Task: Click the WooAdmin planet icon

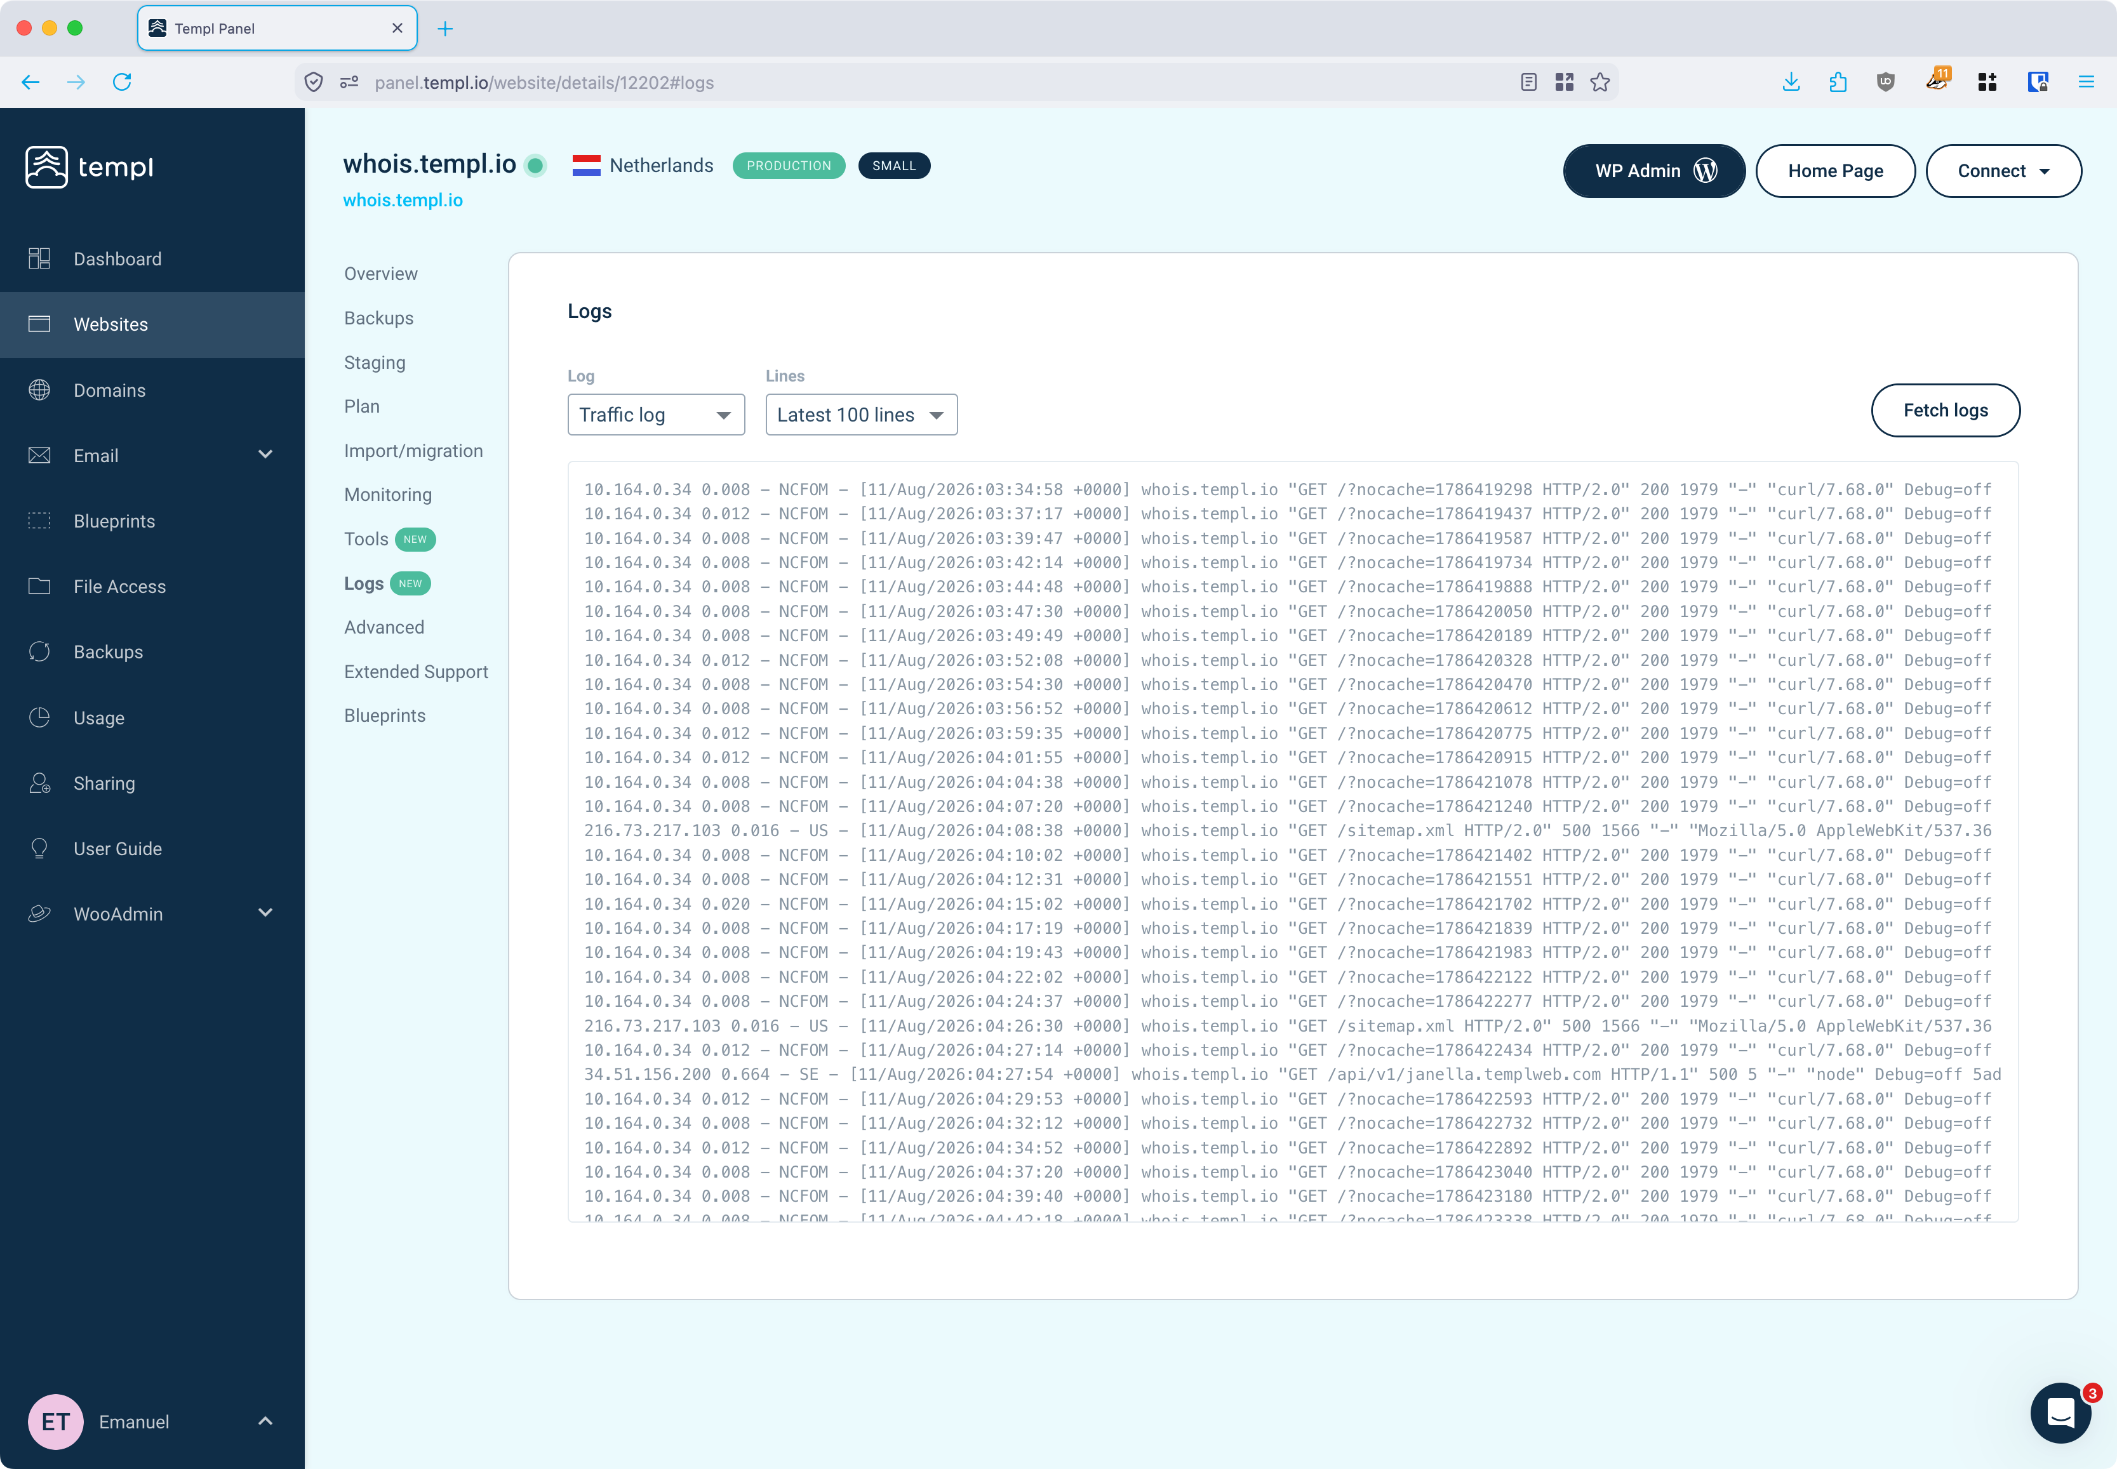Action: coord(39,913)
